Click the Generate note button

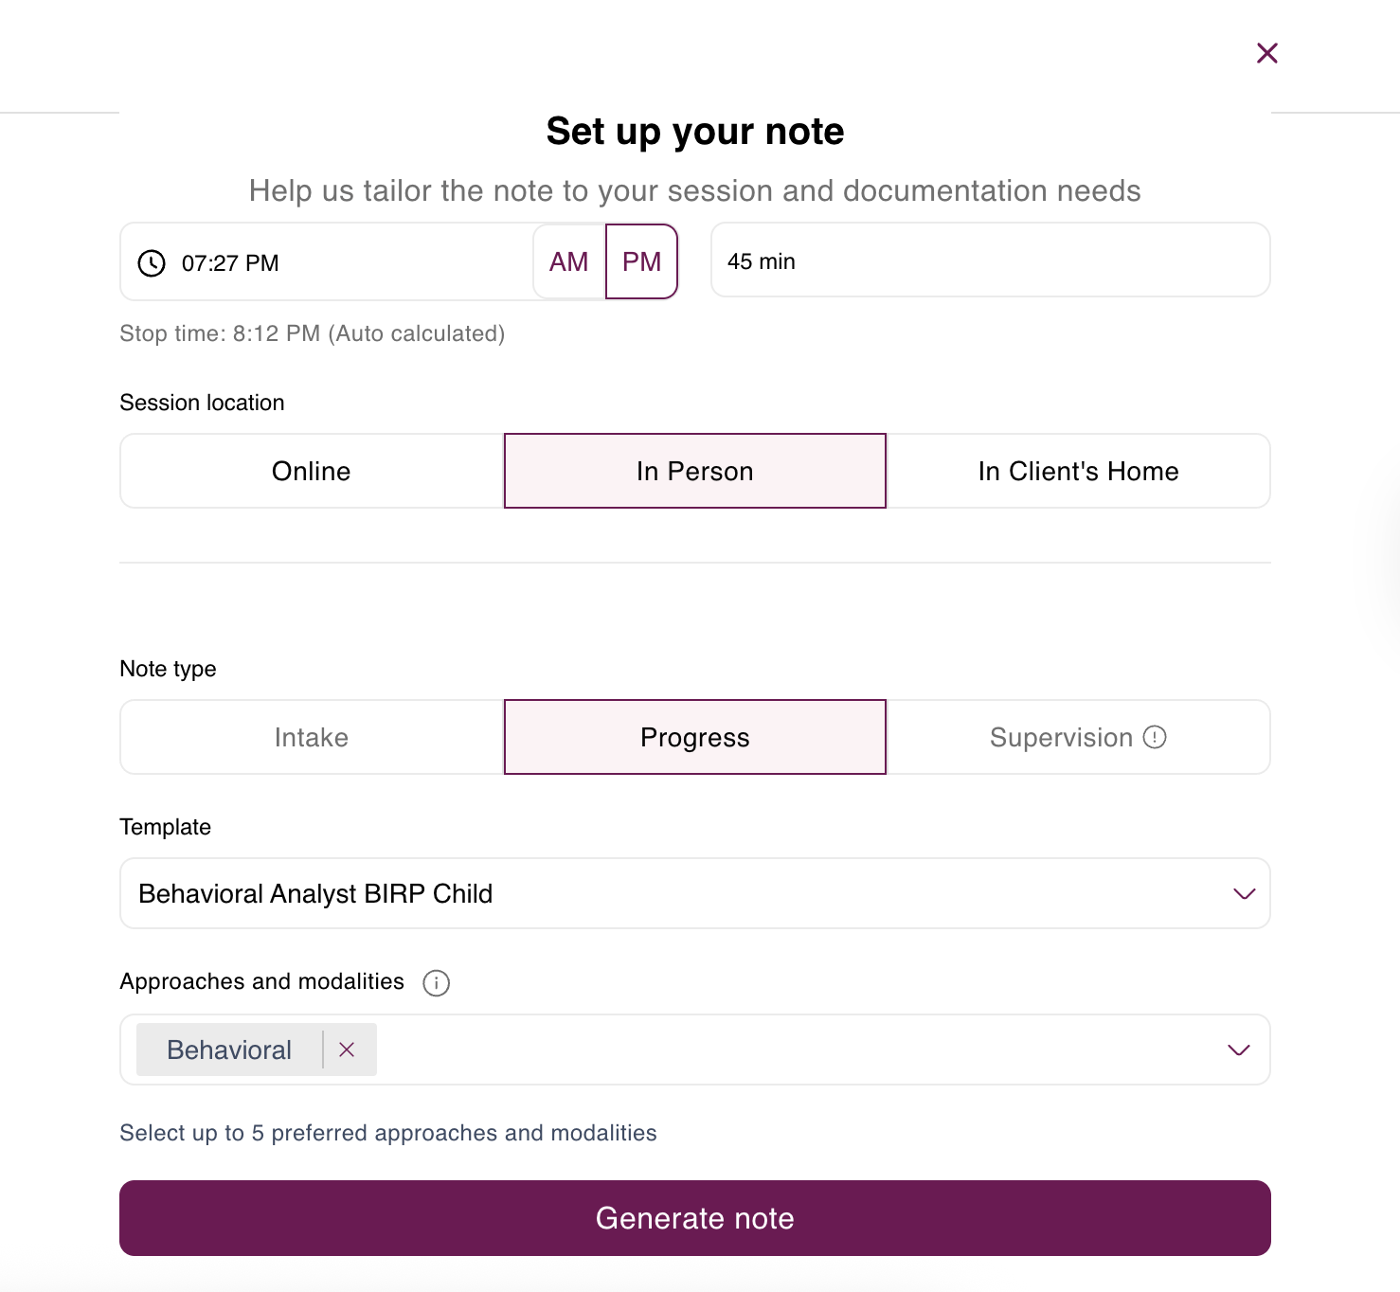click(x=694, y=1218)
